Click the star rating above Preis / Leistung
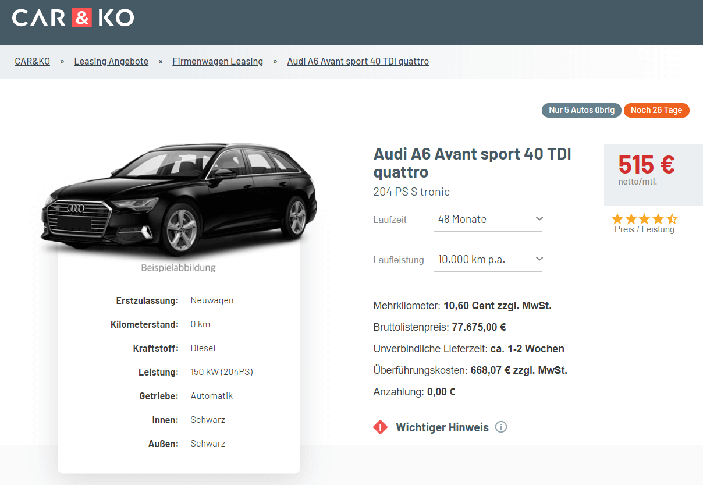The width and height of the screenshot is (703, 485). (644, 219)
